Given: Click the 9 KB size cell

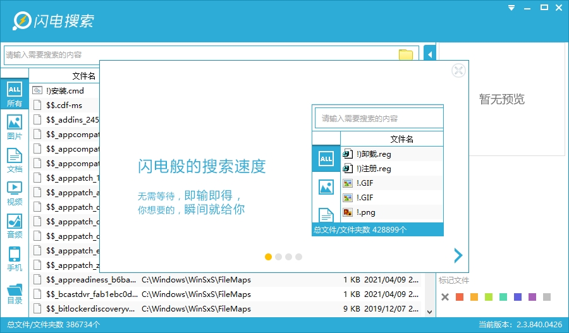Looking at the screenshot, I should pos(352,309).
